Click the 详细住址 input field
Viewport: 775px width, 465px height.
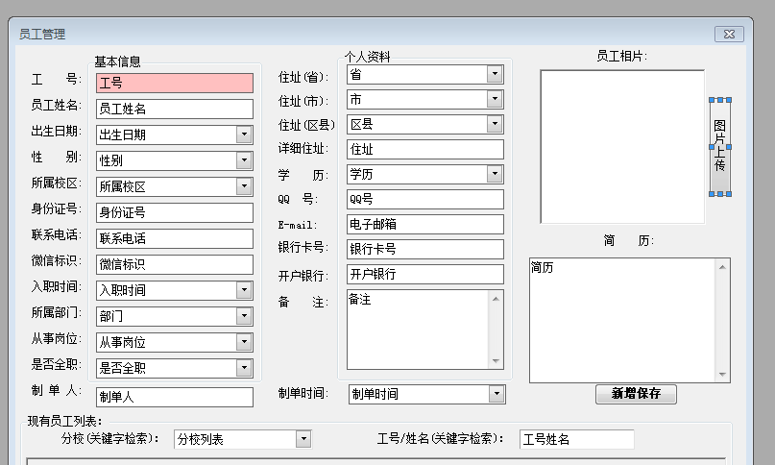[x=425, y=149]
